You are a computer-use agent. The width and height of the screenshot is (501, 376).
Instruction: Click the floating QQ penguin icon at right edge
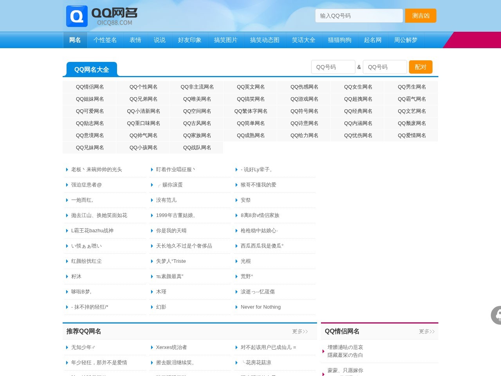[x=496, y=315]
